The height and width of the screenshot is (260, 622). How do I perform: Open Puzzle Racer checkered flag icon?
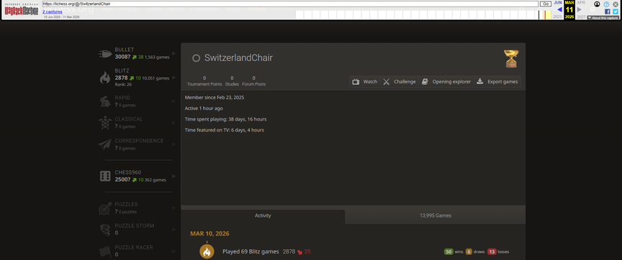pos(104,251)
